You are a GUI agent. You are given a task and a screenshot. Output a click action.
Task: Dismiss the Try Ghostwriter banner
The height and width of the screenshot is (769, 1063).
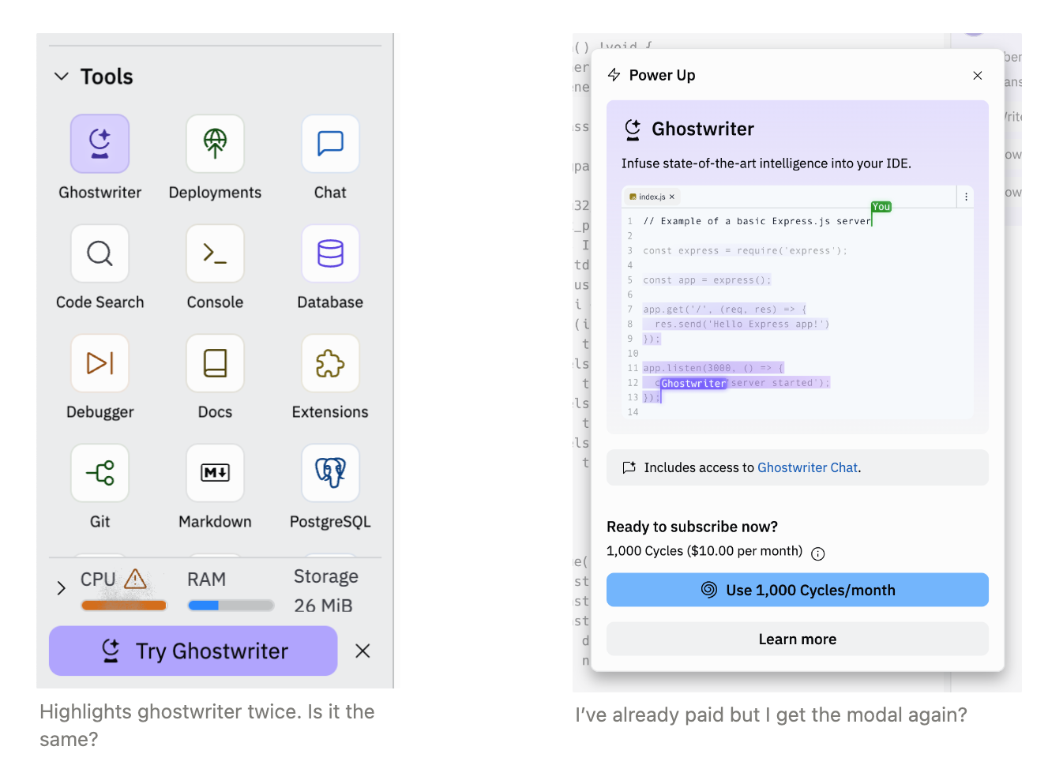(362, 651)
